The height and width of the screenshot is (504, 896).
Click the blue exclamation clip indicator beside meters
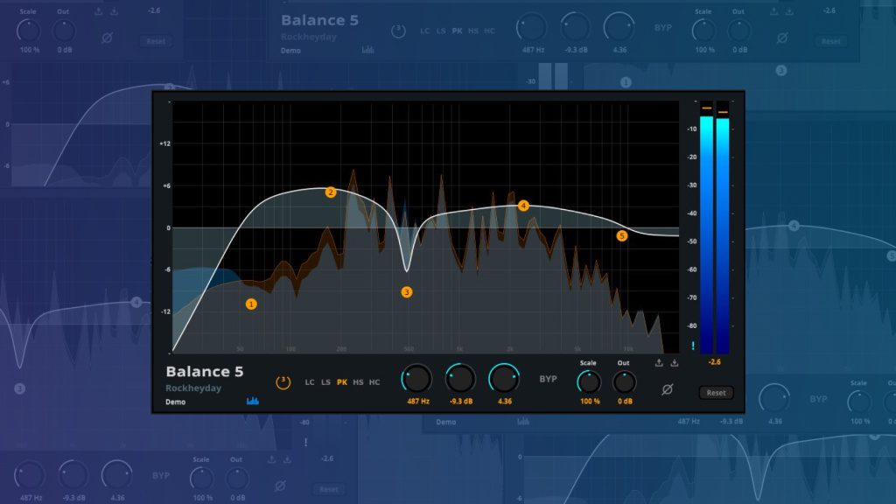(693, 346)
